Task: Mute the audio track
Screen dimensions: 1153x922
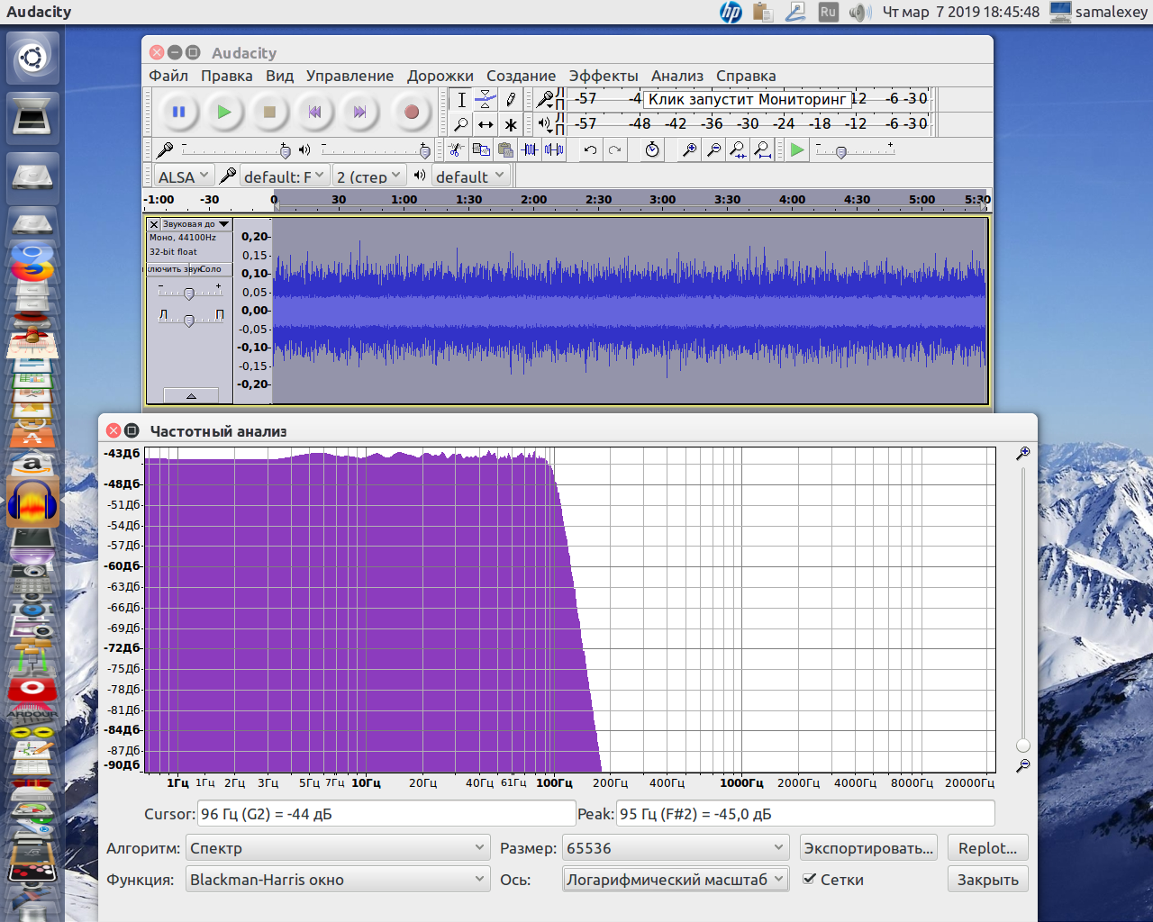Action: (x=168, y=269)
